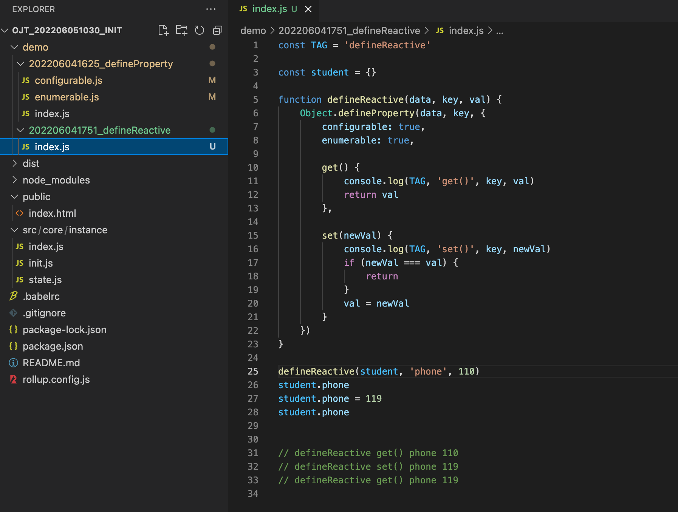
Task: Click the rollup icon beside rollup.config.js
Action: click(x=14, y=379)
